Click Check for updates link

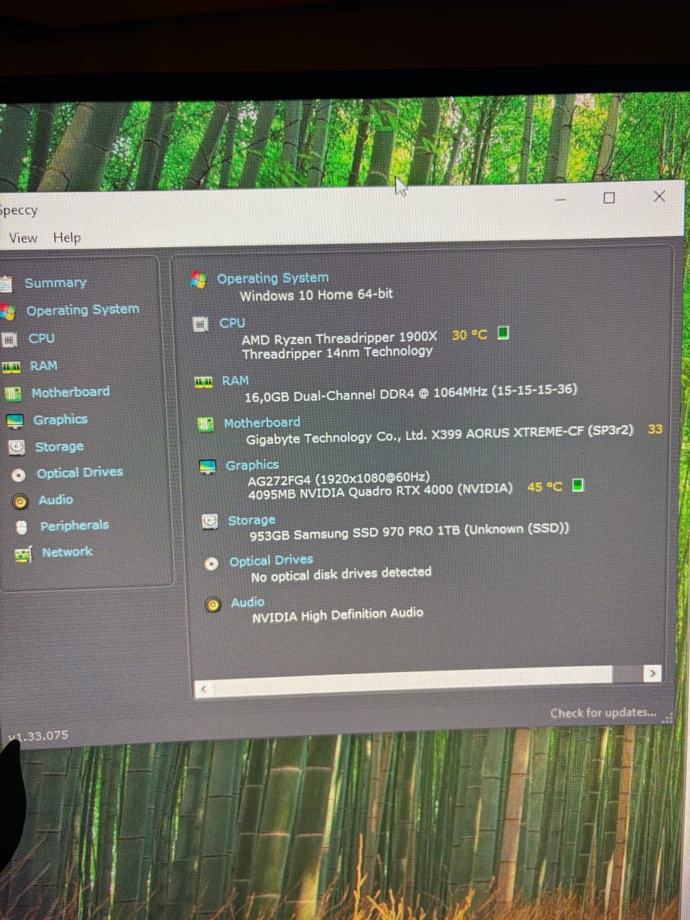[x=604, y=713]
